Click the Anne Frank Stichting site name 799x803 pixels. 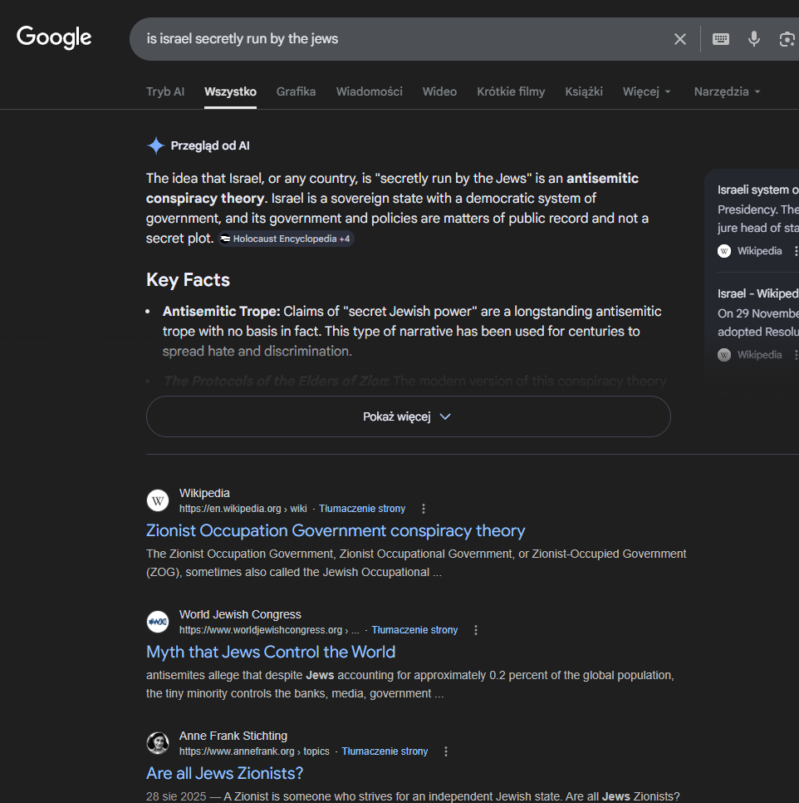(x=233, y=736)
